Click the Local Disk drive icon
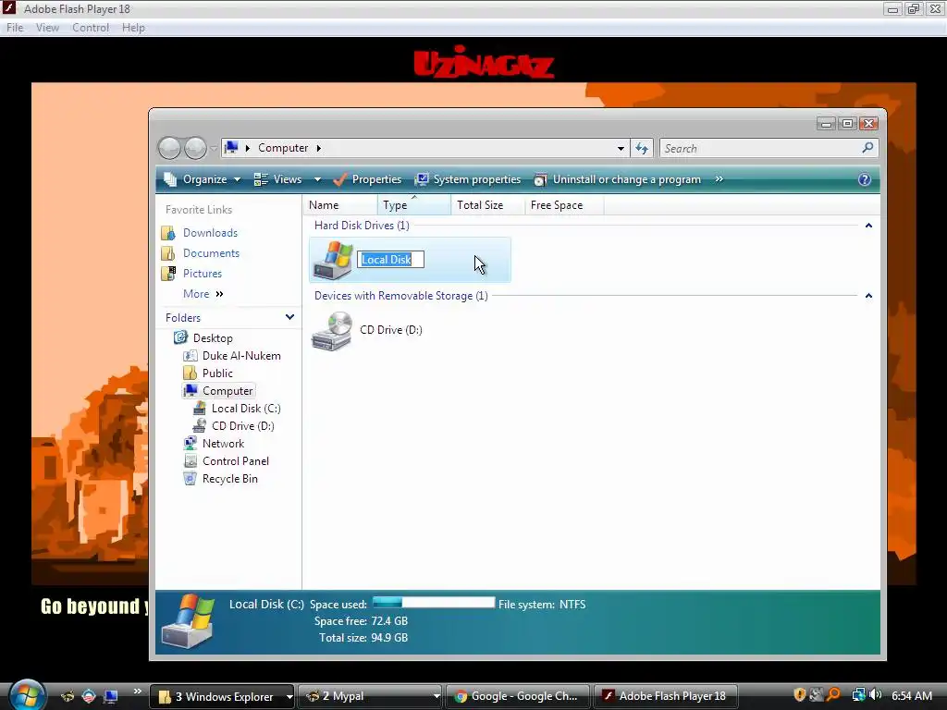Image resolution: width=947 pixels, height=710 pixels. point(333,260)
